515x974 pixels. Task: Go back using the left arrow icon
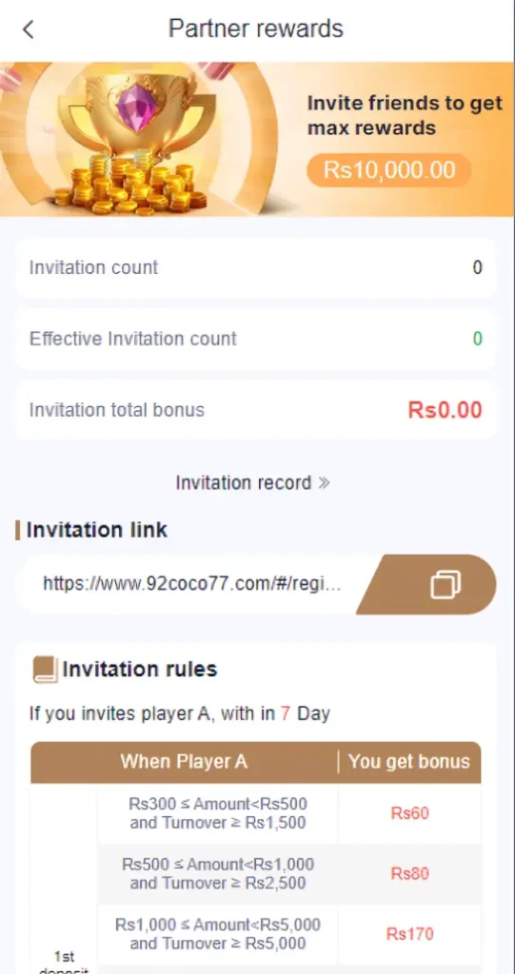tap(28, 29)
